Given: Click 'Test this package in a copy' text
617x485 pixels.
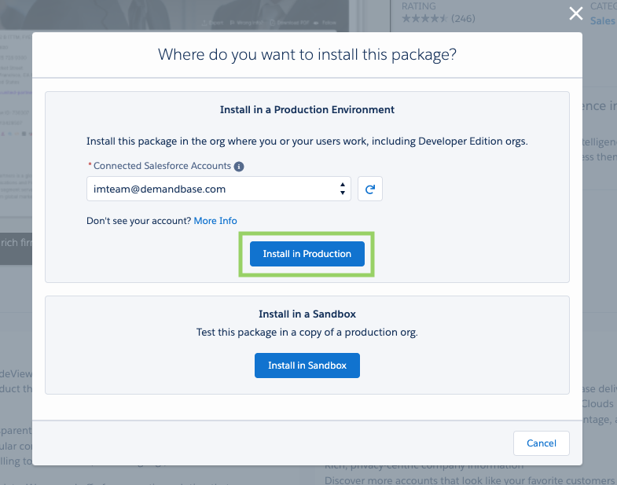Looking at the screenshot, I should click(307, 333).
